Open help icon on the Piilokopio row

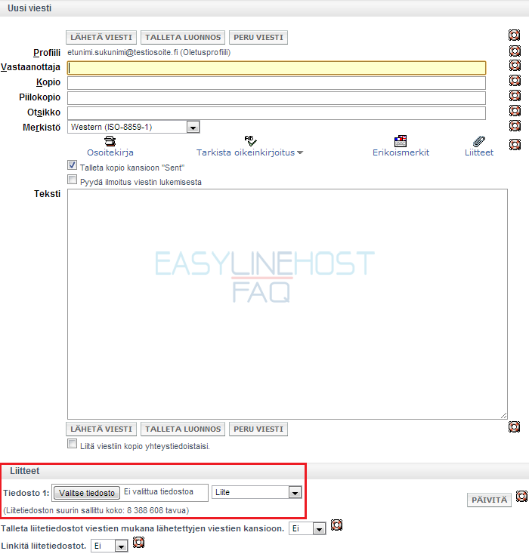pos(515,96)
